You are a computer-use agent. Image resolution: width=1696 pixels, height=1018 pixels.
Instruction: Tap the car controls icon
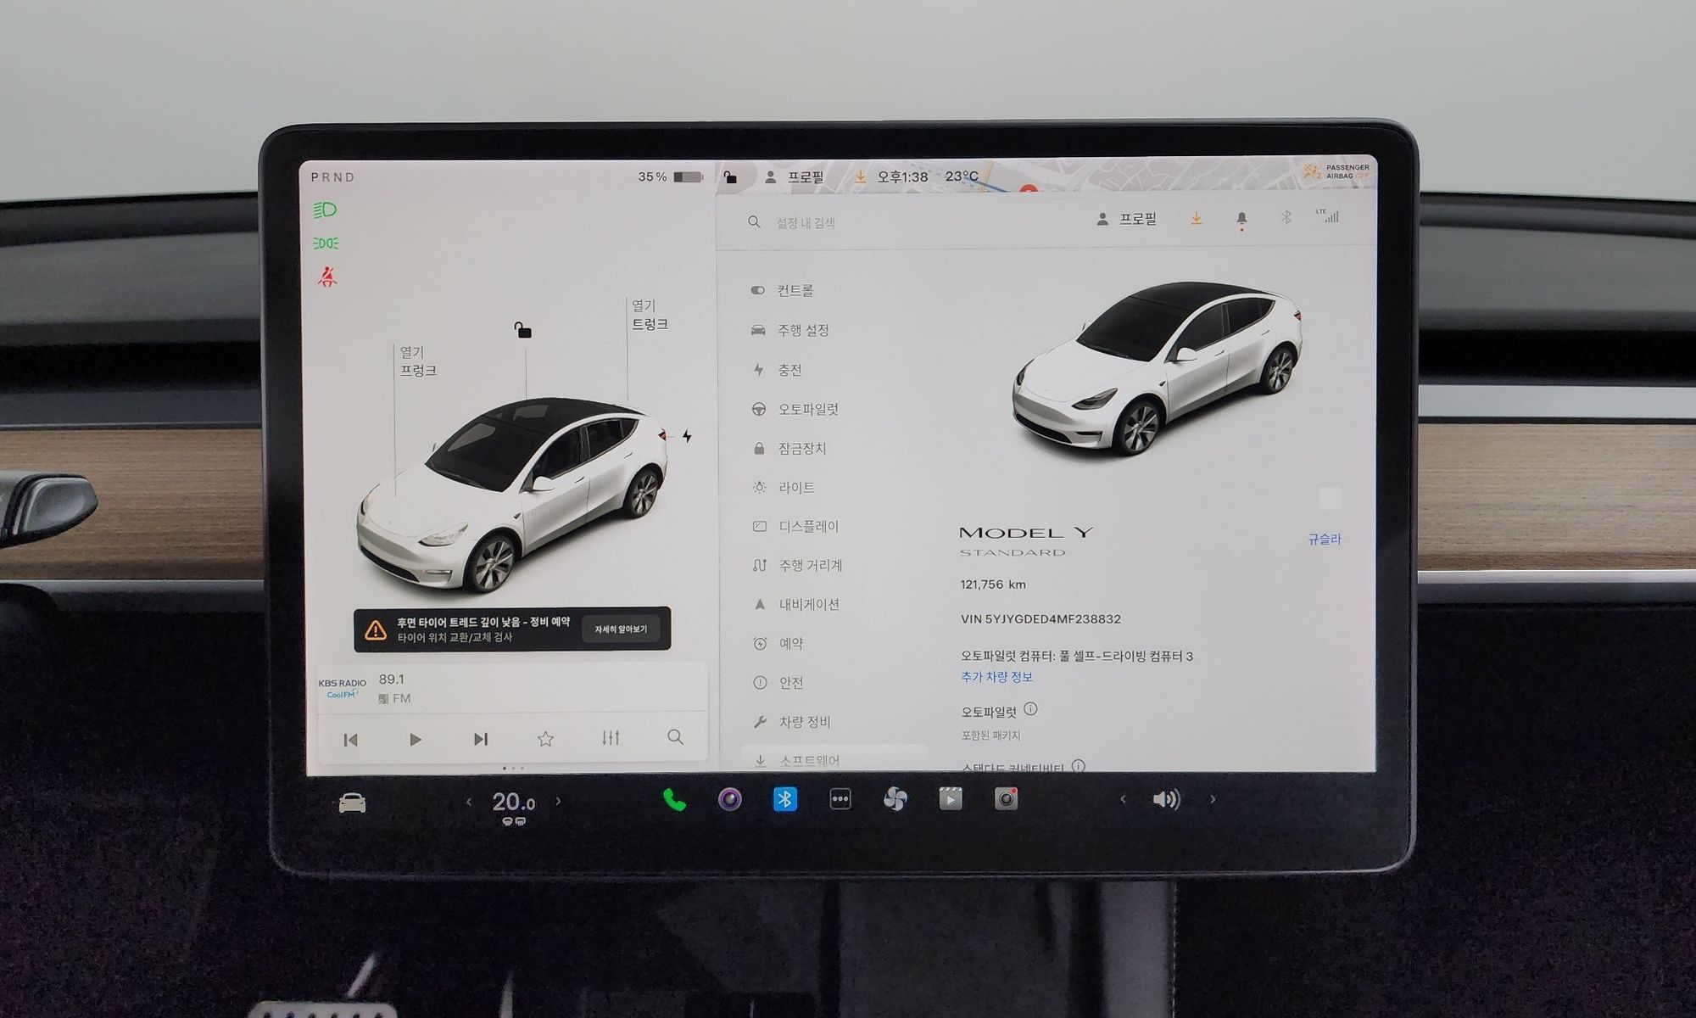(x=352, y=803)
